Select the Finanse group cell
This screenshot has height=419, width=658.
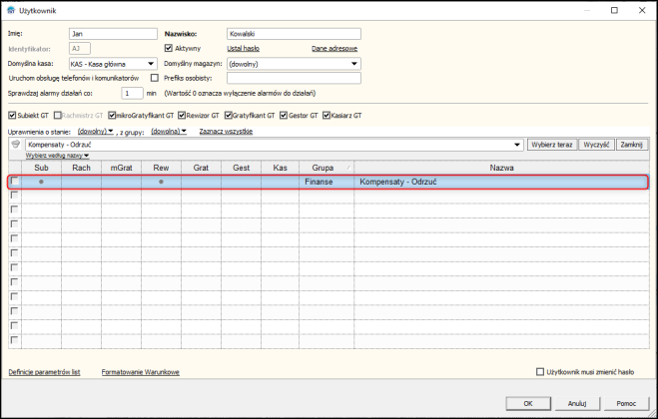tap(327, 182)
